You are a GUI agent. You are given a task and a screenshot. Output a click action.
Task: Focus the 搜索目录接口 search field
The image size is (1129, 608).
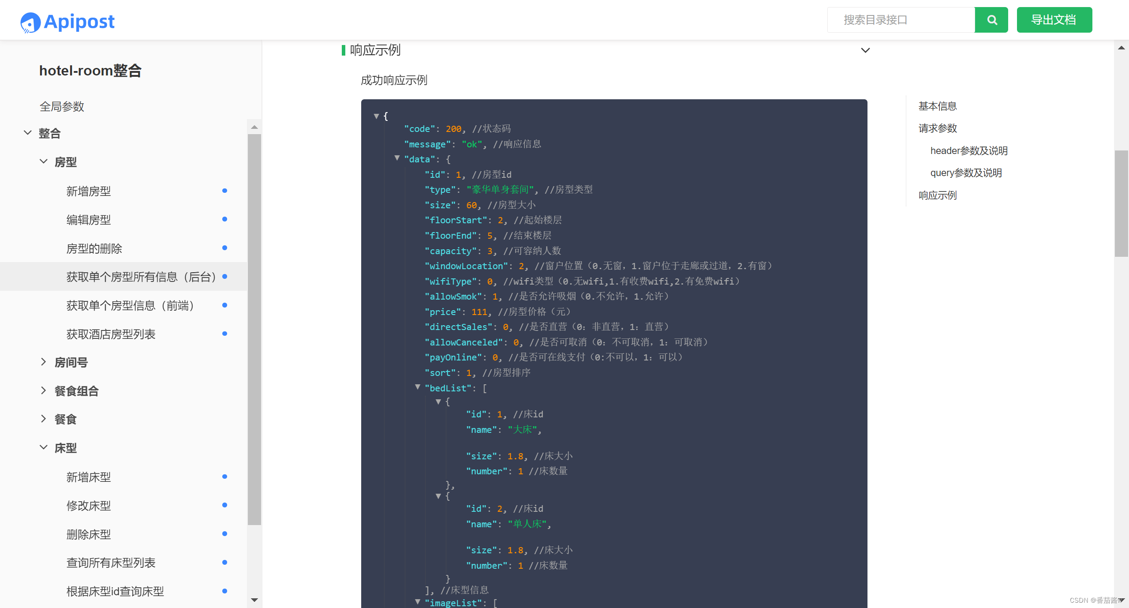901,20
